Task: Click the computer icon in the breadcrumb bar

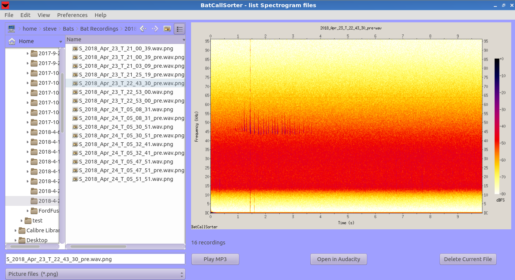Action: [x=12, y=28]
